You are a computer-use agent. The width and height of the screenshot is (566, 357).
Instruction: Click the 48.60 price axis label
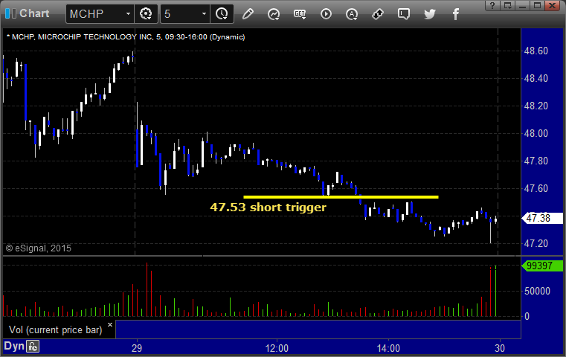[x=536, y=51]
